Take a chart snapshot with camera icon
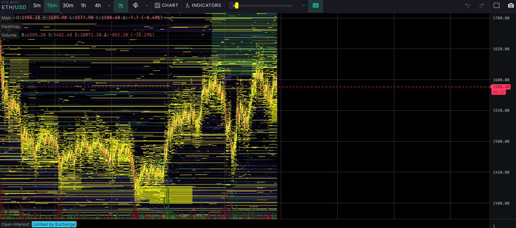This screenshot has width=516, height=228. (510, 6)
